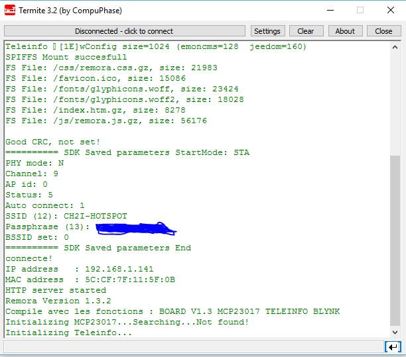This screenshot has height=357, width=406.
Task: Click the 'Passphrase (13):' label
Action: pyautogui.click(x=48, y=227)
